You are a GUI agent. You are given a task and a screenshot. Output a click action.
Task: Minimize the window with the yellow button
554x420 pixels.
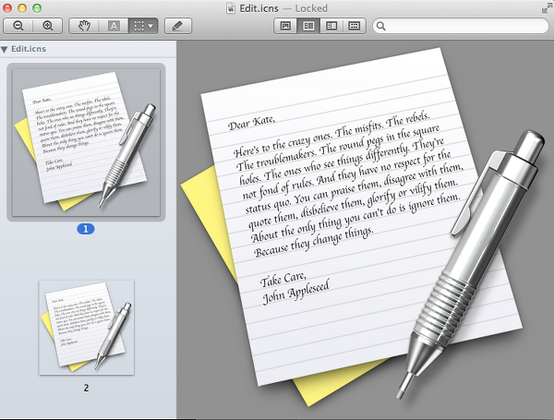22,7
